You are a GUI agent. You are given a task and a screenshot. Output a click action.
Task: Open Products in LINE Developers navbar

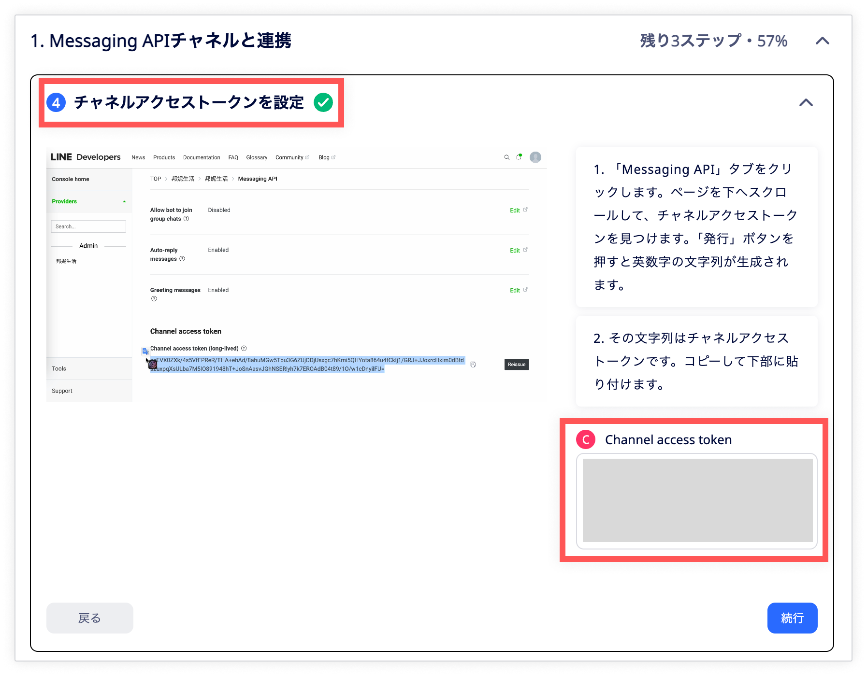coord(164,157)
